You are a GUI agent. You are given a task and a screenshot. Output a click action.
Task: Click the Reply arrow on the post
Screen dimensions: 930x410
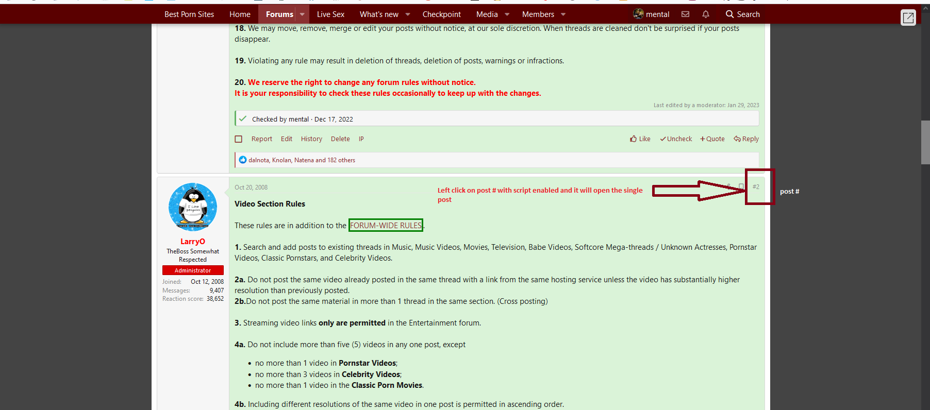pos(746,139)
